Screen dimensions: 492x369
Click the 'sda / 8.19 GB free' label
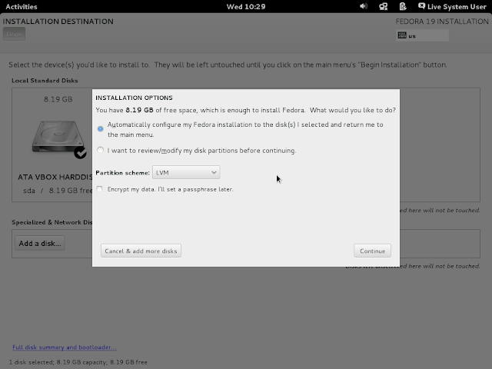click(58, 191)
